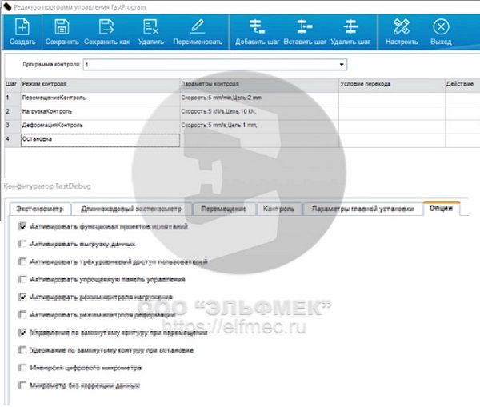Check Микрометр без коррекции данных option

(x=22, y=385)
